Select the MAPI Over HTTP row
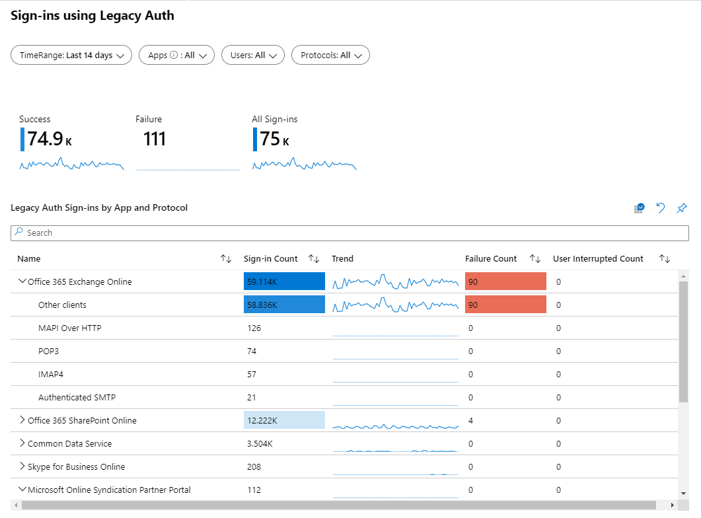 344,328
